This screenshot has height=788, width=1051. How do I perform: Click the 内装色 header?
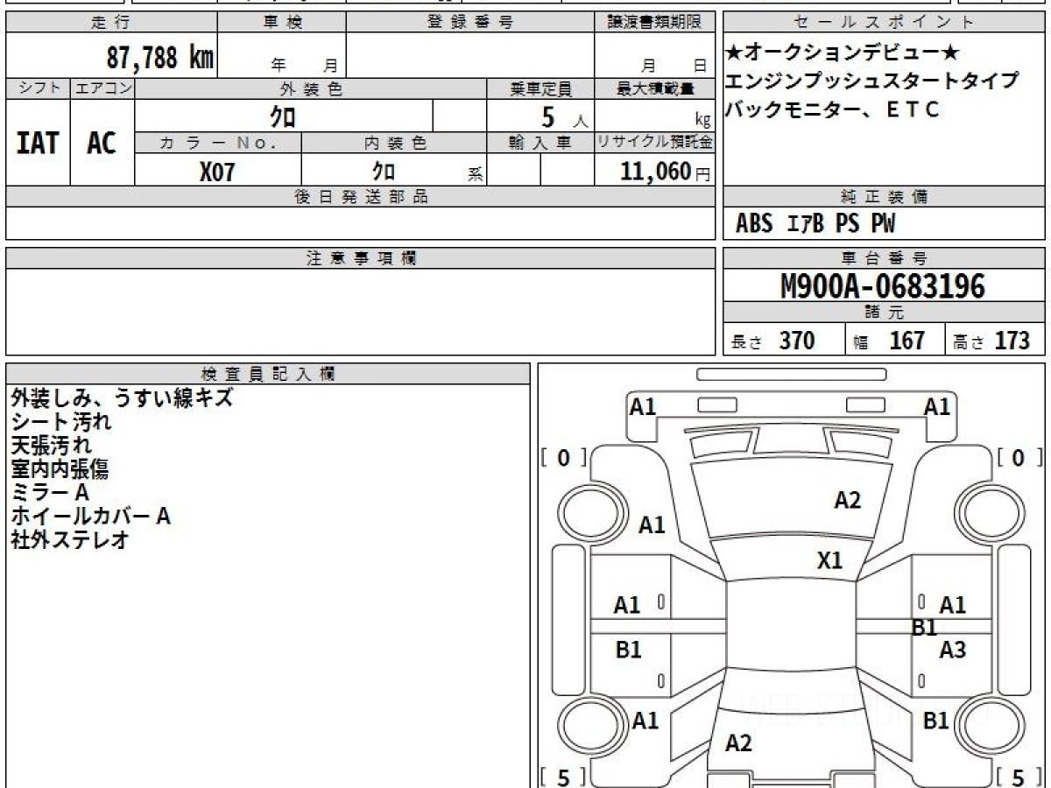click(x=394, y=143)
